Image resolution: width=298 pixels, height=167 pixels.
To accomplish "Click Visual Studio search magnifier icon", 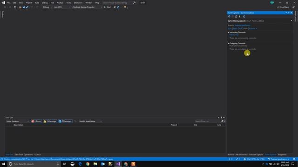I will [x=135, y=3].
